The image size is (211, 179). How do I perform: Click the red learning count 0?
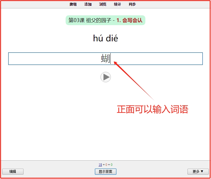coord(106,164)
